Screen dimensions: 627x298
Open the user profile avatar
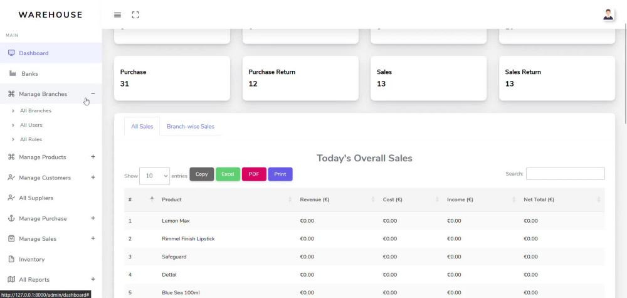tap(608, 15)
